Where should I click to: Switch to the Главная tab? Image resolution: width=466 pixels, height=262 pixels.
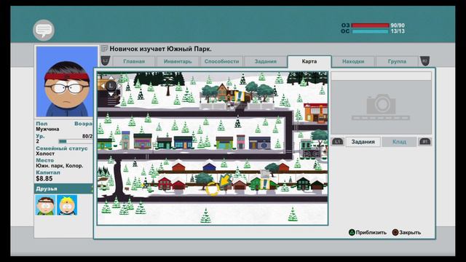point(134,61)
